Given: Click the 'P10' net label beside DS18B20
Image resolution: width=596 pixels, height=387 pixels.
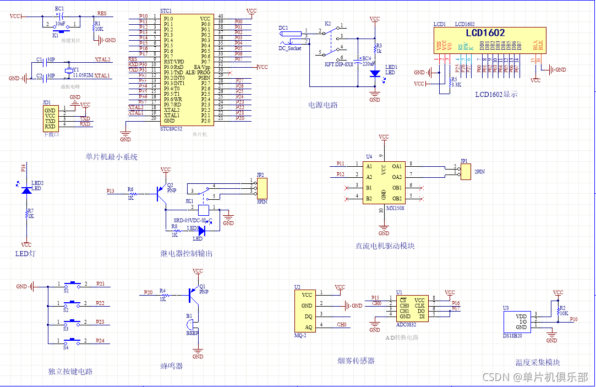Looking at the screenshot, I should click(573, 319).
